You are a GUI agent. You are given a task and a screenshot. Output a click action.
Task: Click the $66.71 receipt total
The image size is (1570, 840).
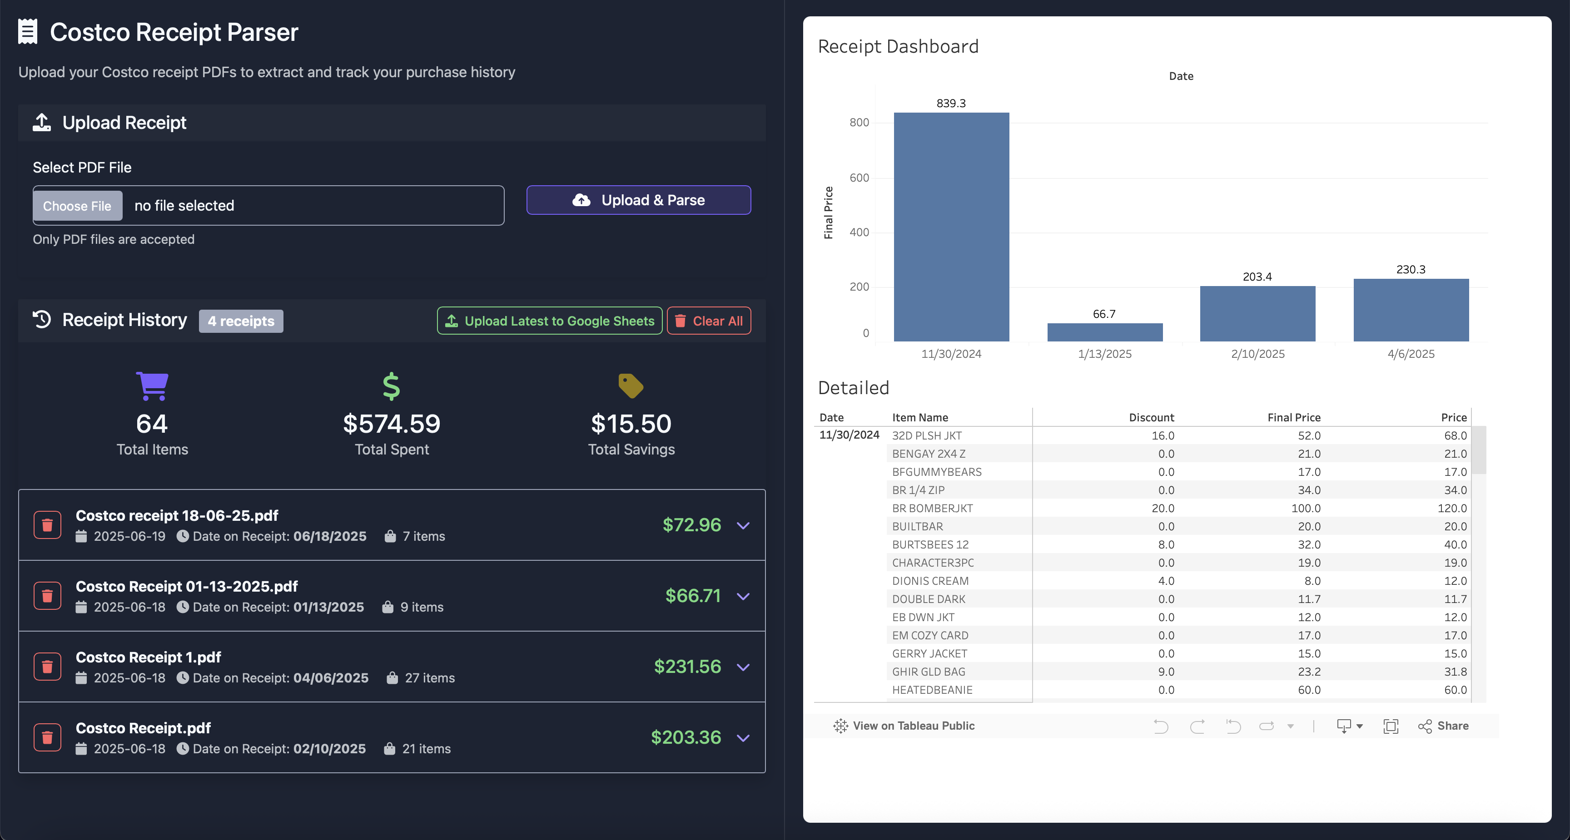[693, 596]
